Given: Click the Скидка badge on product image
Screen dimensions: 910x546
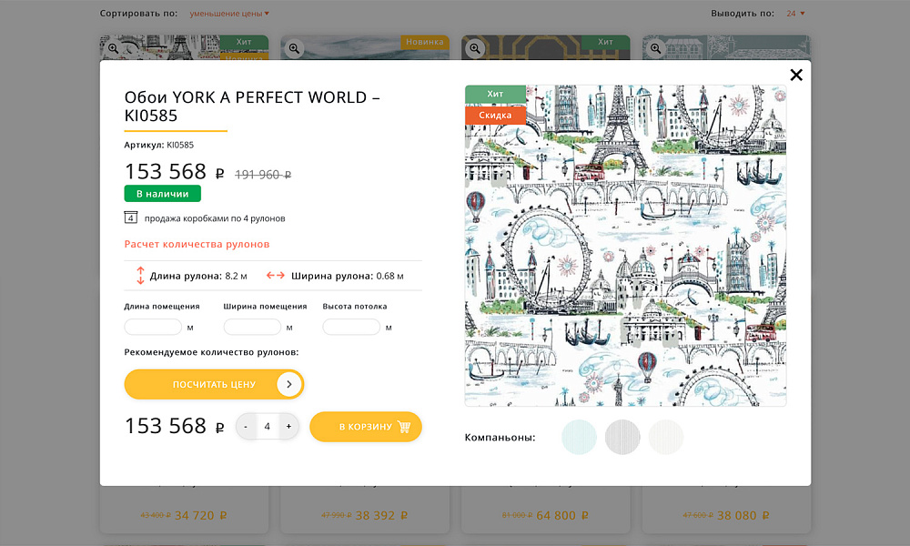Looking at the screenshot, I should tap(495, 115).
